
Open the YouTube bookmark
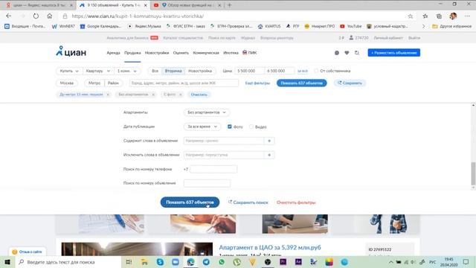pos(351,27)
